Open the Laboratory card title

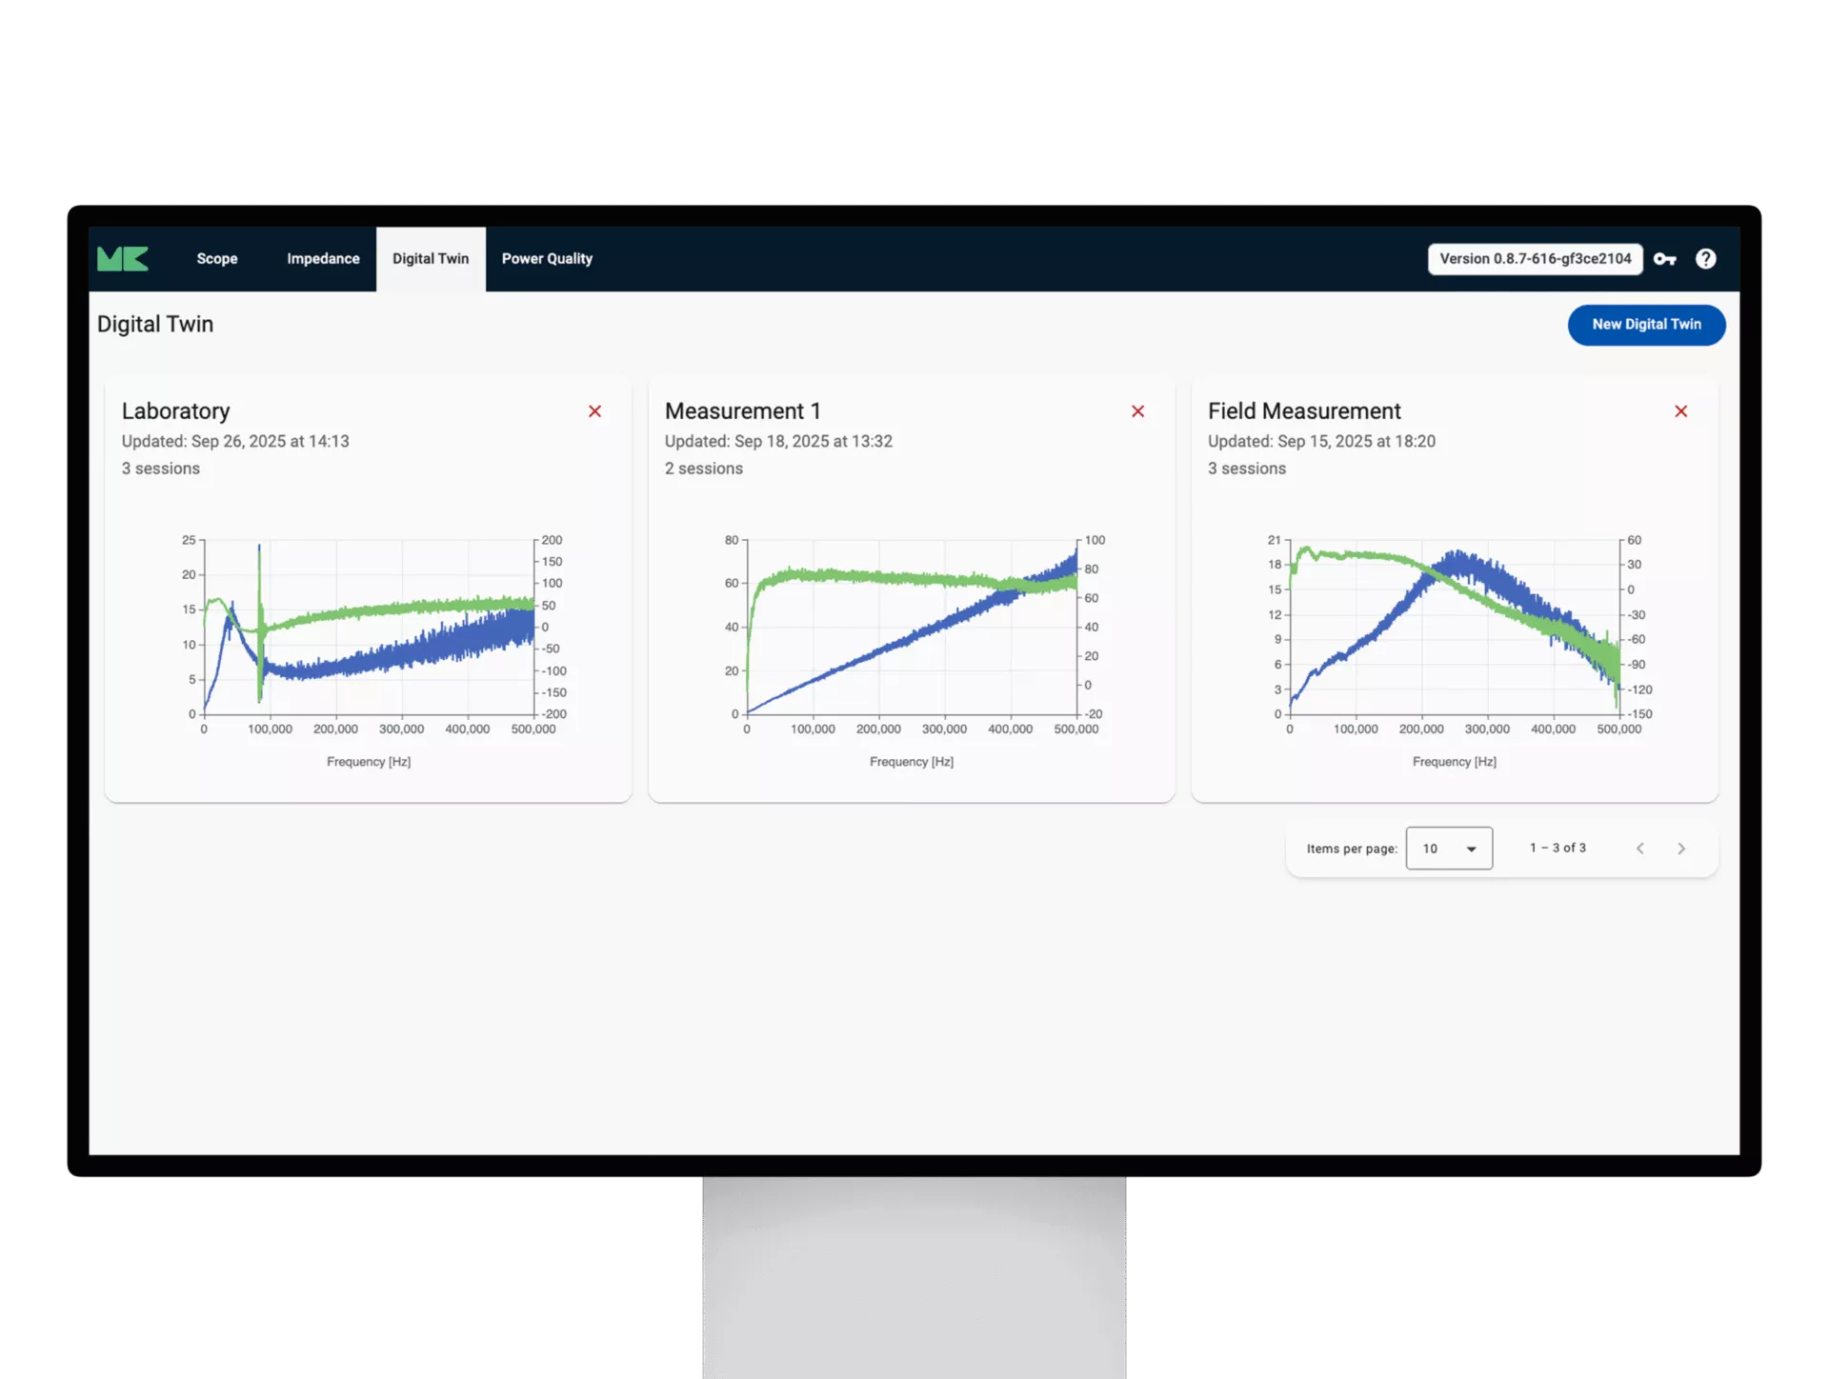176,411
